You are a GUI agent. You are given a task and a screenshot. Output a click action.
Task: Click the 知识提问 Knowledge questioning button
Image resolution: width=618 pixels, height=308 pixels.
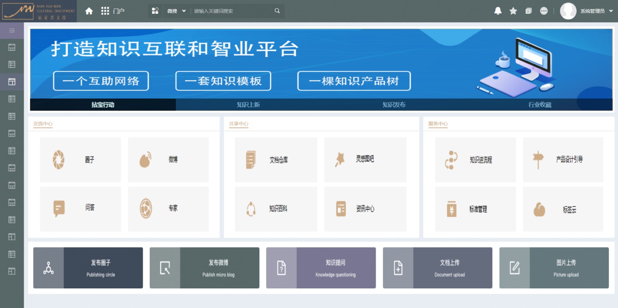pos(321,268)
